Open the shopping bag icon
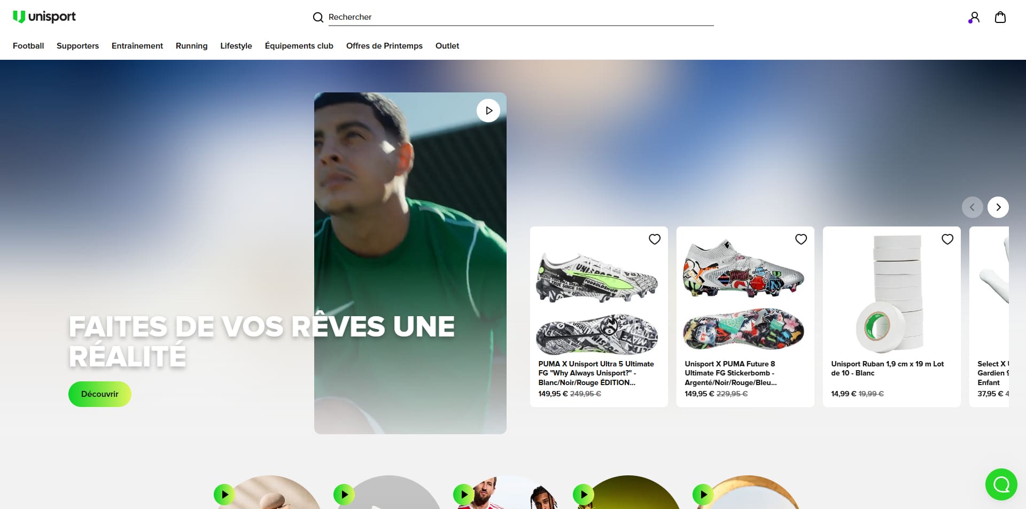This screenshot has height=509, width=1026. point(1000,17)
